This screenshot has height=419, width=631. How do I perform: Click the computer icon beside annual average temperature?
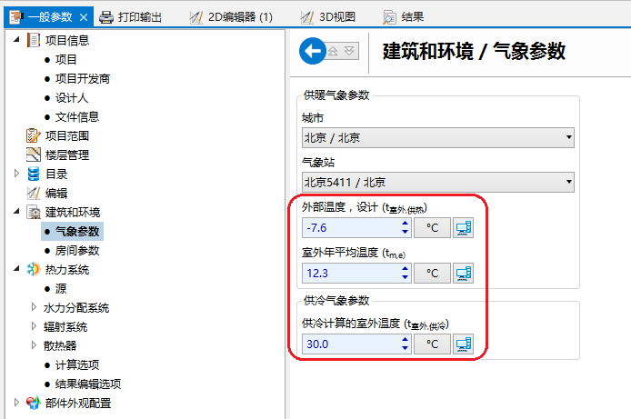point(464,273)
